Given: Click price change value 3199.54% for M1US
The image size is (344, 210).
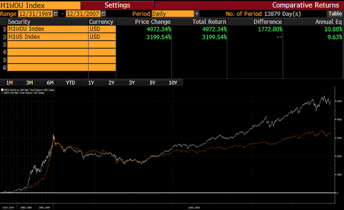Looking at the screenshot, I should [x=159, y=37].
